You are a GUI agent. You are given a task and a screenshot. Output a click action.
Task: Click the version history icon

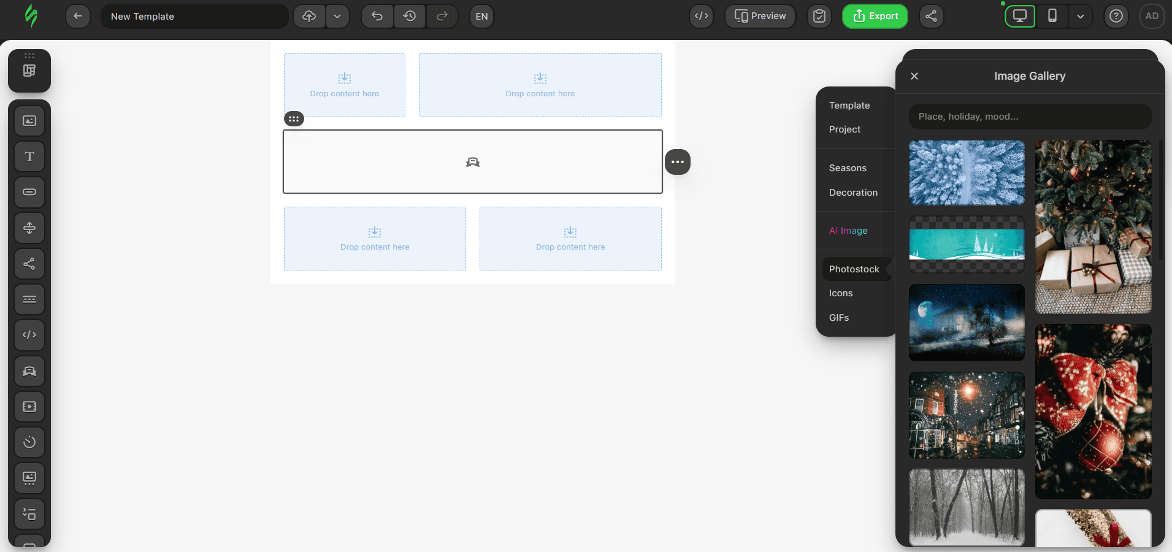pyautogui.click(x=410, y=16)
